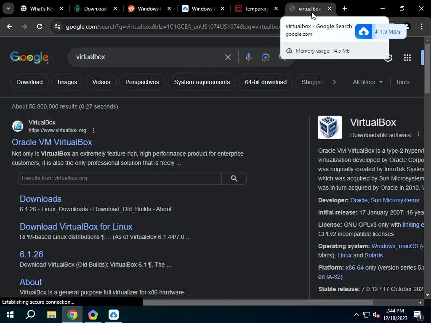Open Google apps grid
The image size is (431, 323).
point(407,58)
